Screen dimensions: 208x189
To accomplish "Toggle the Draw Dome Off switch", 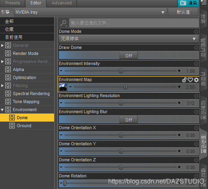I will coord(129,55).
